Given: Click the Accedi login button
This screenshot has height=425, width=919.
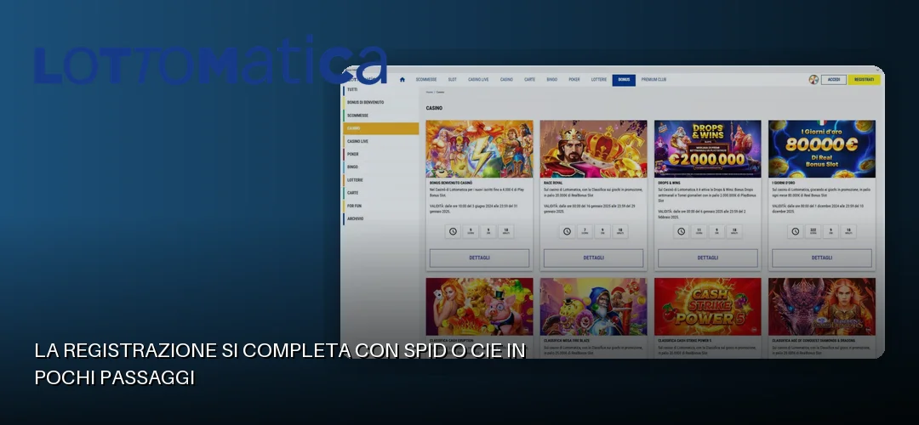Looking at the screenshot, I should point(833,80).
